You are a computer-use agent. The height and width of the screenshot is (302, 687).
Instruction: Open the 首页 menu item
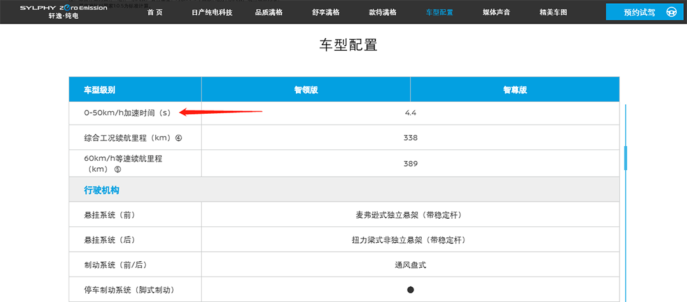click(155, 12)
